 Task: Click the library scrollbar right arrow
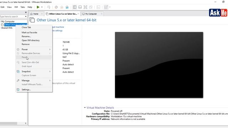(x=26, y=123)
